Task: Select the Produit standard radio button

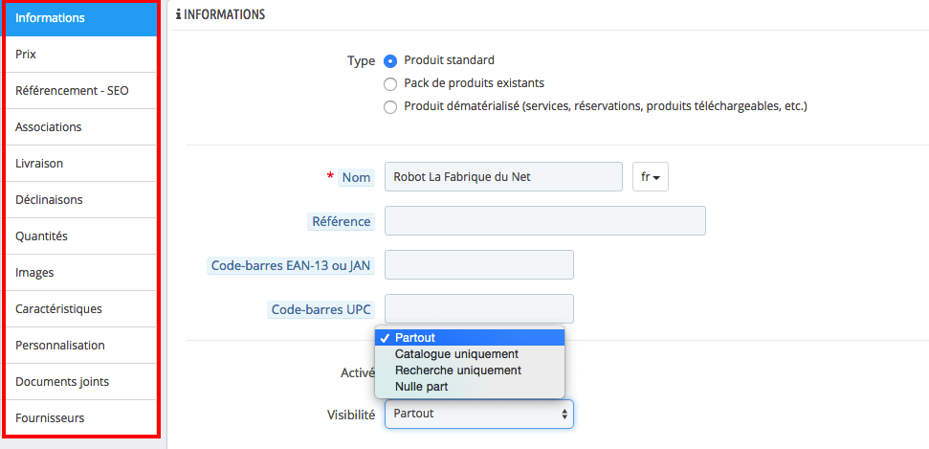Action: 390,60
